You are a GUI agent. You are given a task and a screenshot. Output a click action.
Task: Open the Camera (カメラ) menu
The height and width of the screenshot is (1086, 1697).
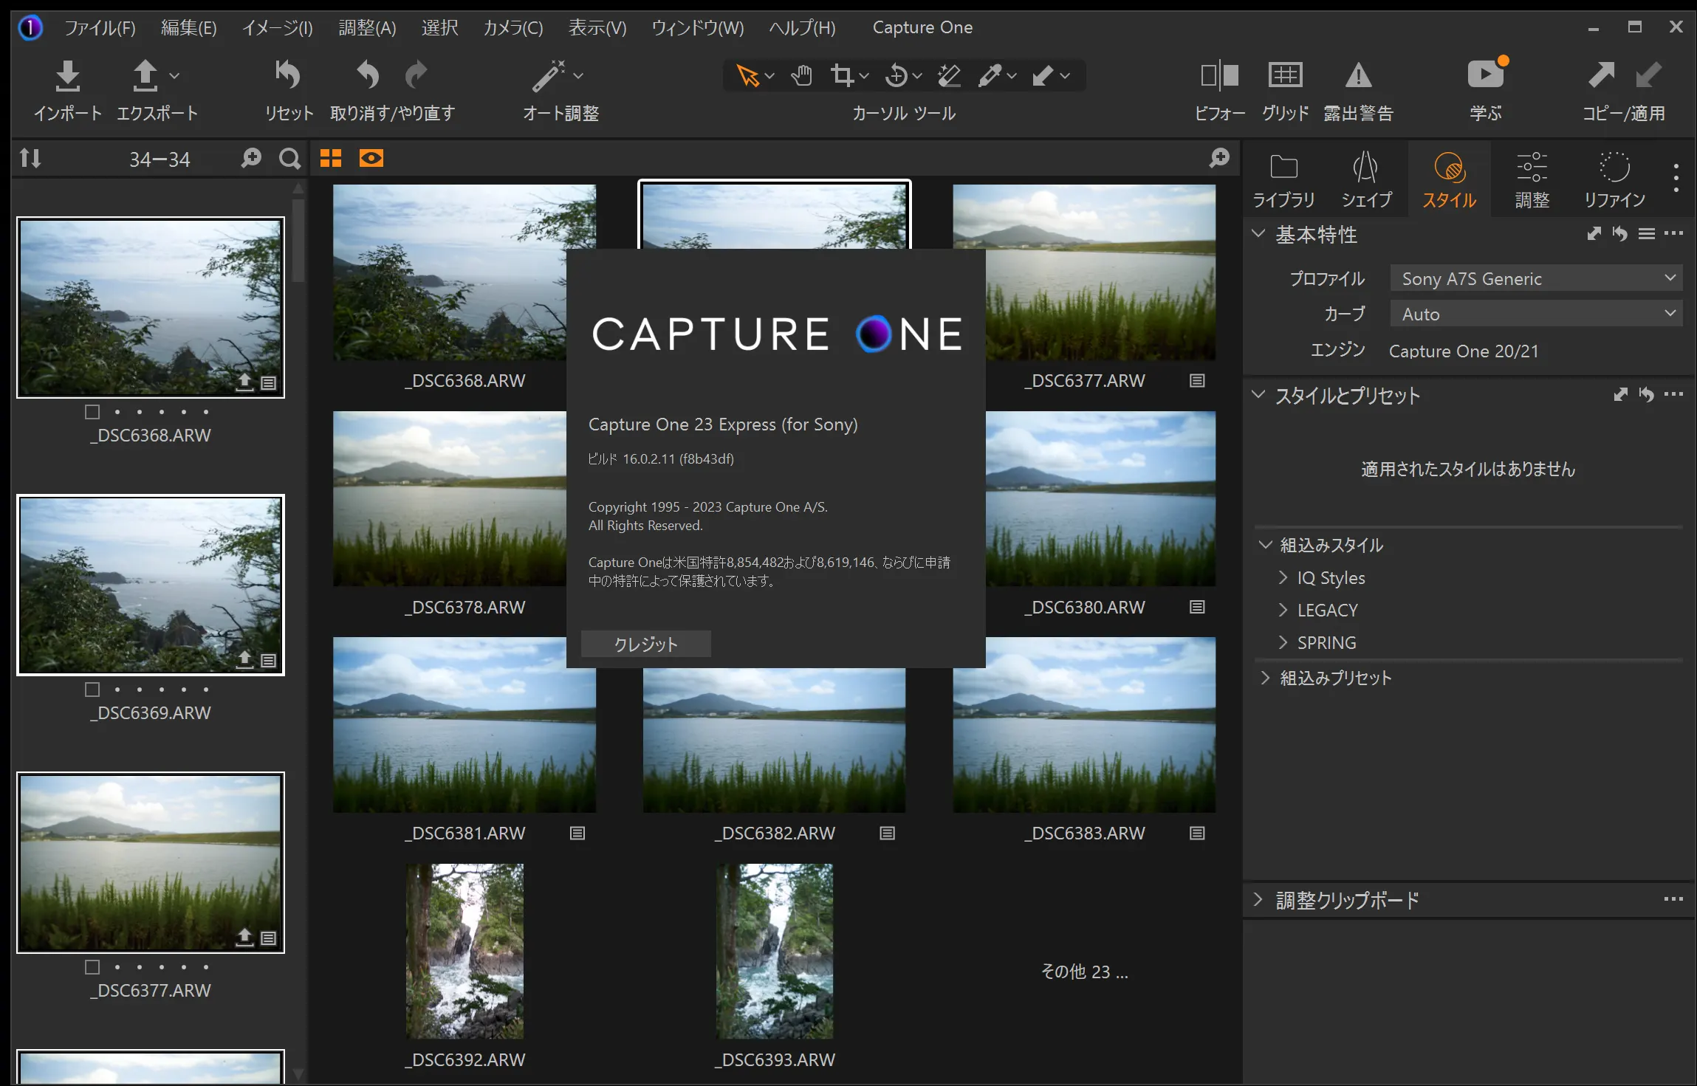point(512,28)
